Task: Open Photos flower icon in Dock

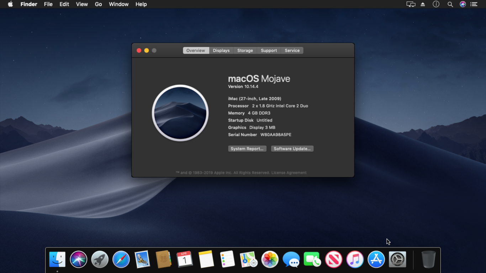Action: 270,259
